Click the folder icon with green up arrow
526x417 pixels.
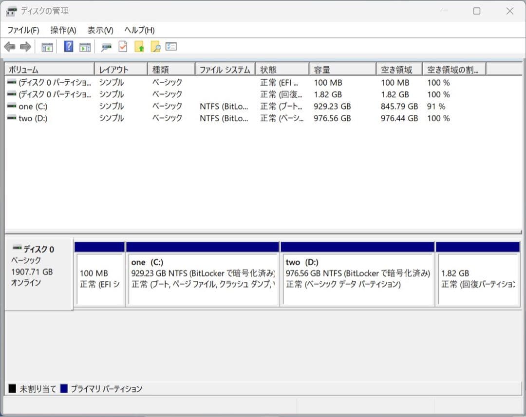tap(140, 46)
